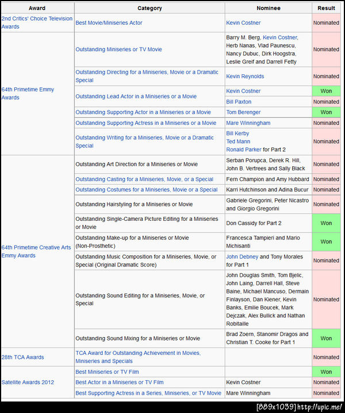The width and height of the screenshot is (345, 413).
Task: Click Don Cassidy for Part 2 cell
Action: [x=269, y=223]
